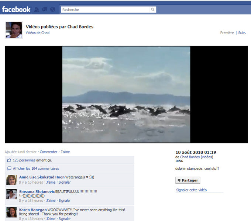Click the Facebook logo
The image size is (251, 221).
[16, 9]
